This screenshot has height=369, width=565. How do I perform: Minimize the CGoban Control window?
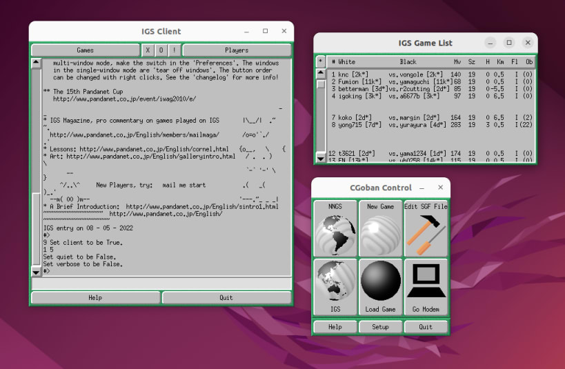click(422, 188)
